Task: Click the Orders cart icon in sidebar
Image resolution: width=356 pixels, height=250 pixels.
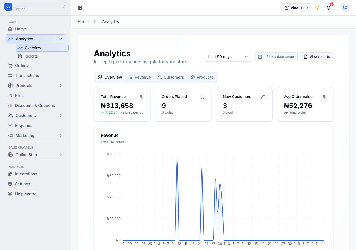Action: (x=10, y=66)
